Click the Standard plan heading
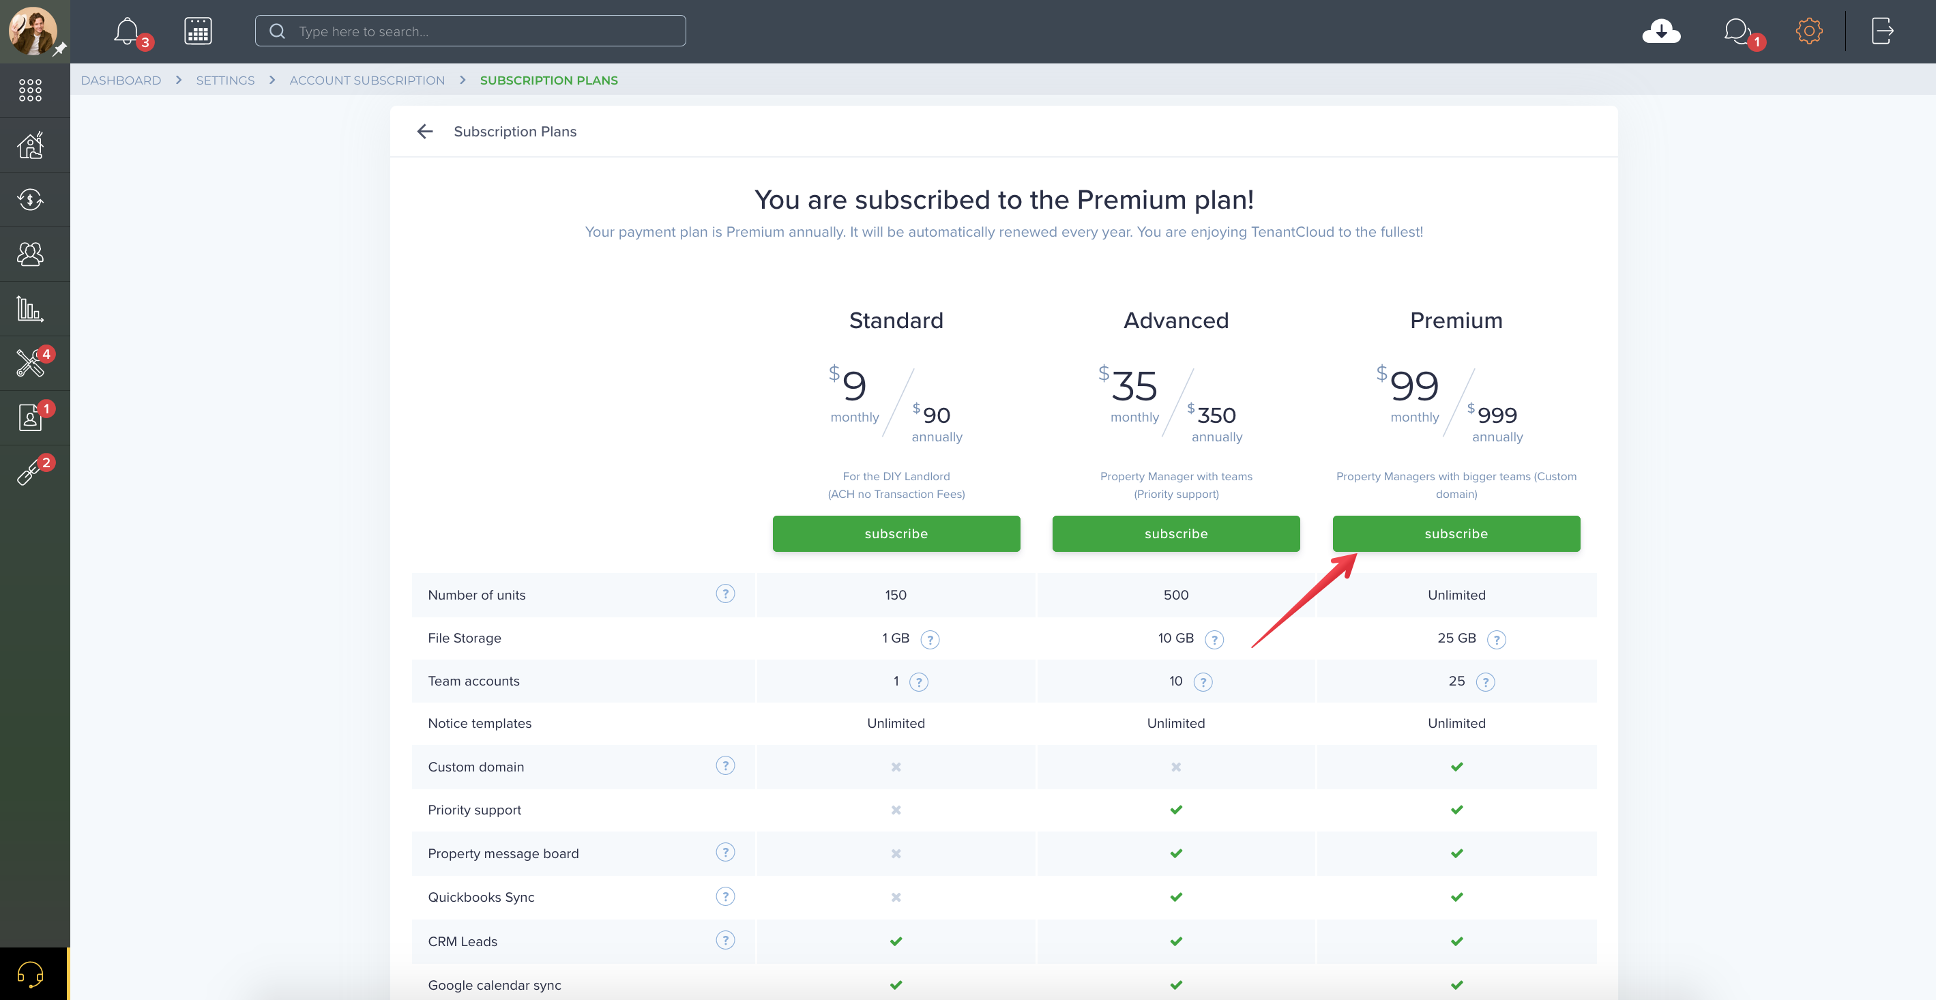The width and height of the screenshot is (1936, 1000). pos(896,321)
